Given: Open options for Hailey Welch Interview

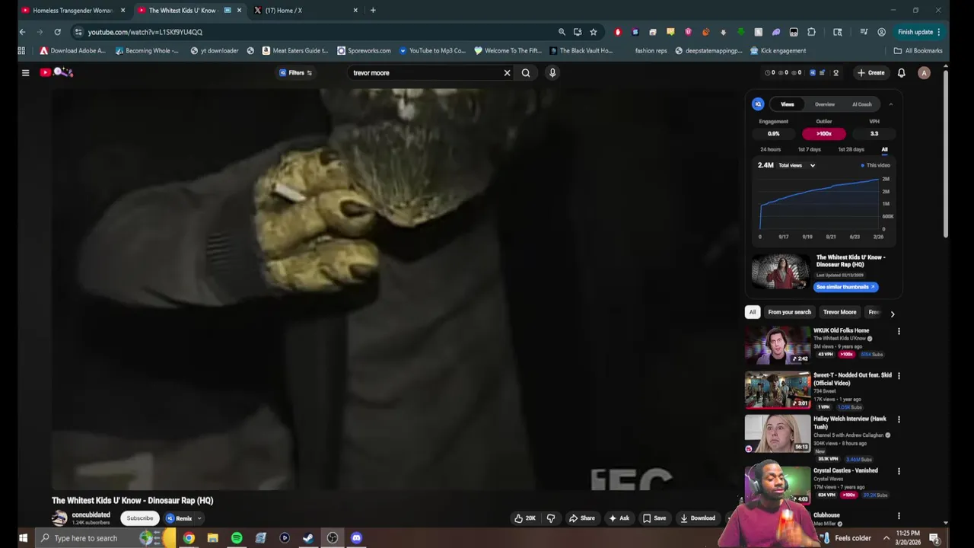Looking at the screenshot, I should tap(899, 419).
